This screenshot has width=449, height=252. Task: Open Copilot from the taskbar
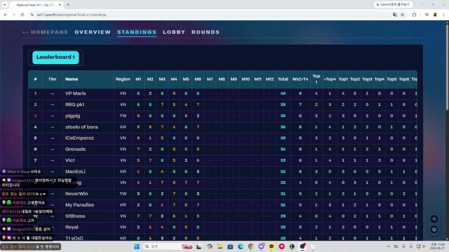pos(209,246)
